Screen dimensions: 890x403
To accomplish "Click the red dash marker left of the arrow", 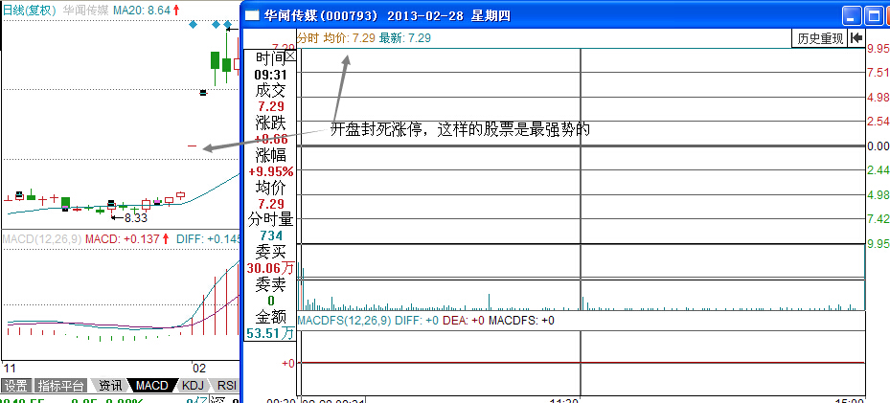I will pyautogui.click(x=192, y=146).
